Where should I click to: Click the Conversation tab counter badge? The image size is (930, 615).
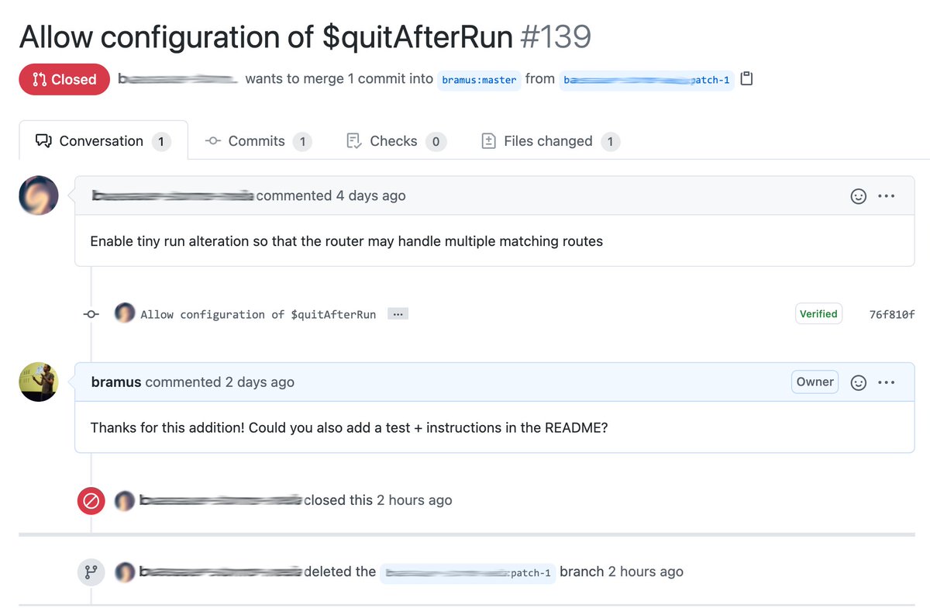(x=160, y=141)
